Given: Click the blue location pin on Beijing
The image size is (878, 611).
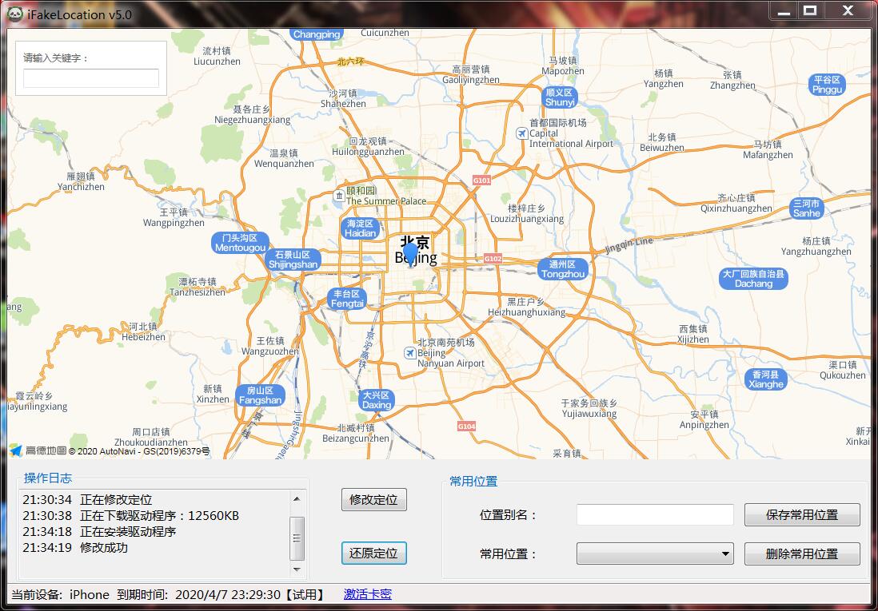Looking at the screenshot, I should pos(410,254).
